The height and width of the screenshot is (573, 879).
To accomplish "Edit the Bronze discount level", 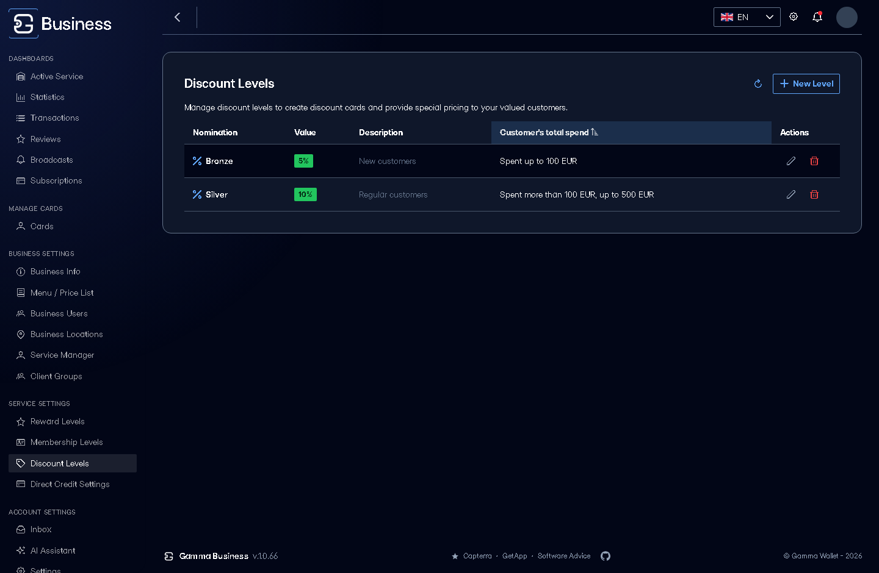I will [x=791, y=161].
